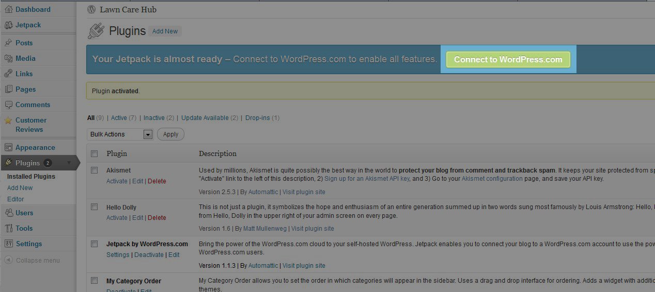
Task: Collapse the Plugins submenu arrow
Action: pos(69,163)
